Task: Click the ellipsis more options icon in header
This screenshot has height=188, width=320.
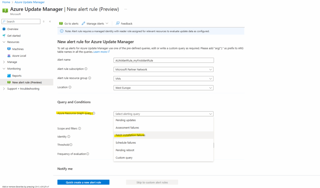Action: click(x=126, y=9)
